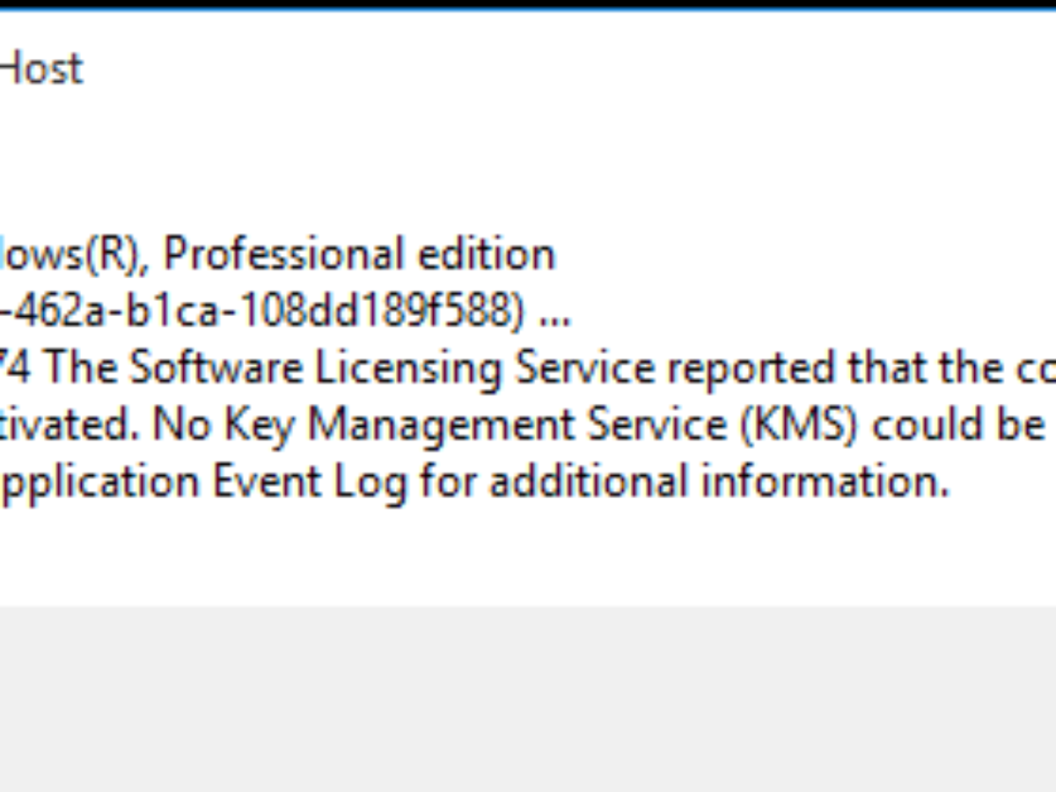Viewport: 1056px width, 792px height.
Task: Click the ellipsis after the GUID
Action: (x=554, y=314)
